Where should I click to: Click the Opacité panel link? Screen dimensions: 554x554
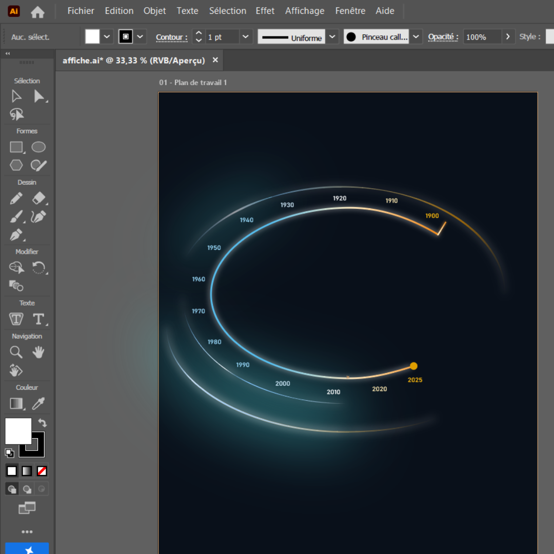tap(443, 37)
